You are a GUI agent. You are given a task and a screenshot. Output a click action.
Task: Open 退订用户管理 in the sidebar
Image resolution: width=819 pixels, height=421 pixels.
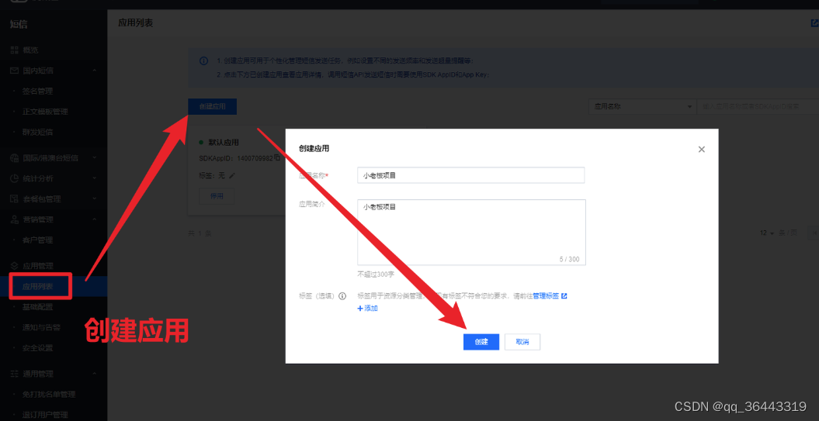click(x=45, y=415)
